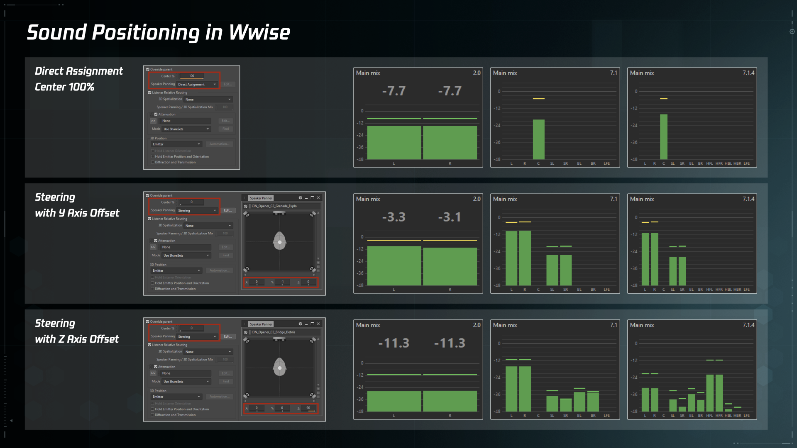Click X value field in Grenade_Explo panner

(257, 282)
